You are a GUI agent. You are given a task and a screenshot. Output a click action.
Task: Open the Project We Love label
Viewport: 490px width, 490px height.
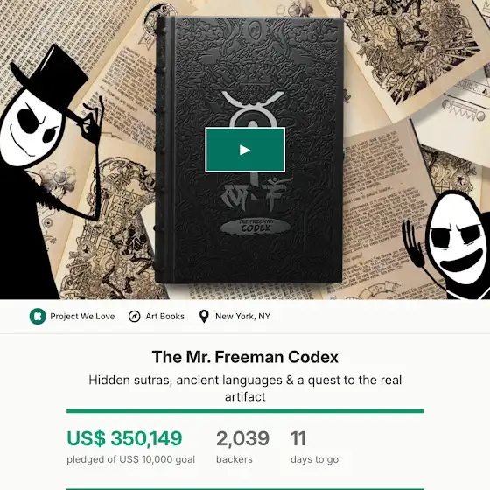[82, 316]
